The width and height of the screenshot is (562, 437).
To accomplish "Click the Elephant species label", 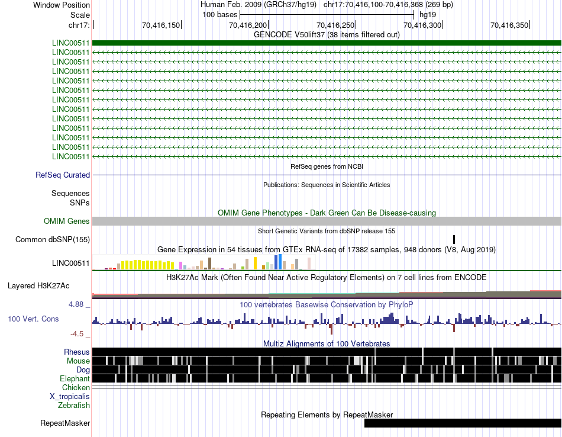I will [75, 379].
